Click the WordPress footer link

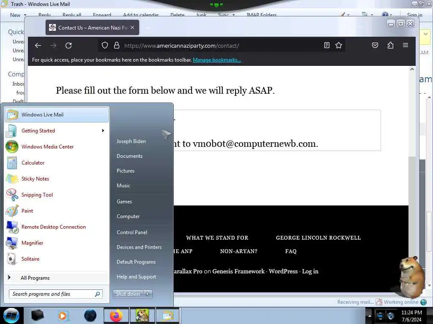pos(283,271)
